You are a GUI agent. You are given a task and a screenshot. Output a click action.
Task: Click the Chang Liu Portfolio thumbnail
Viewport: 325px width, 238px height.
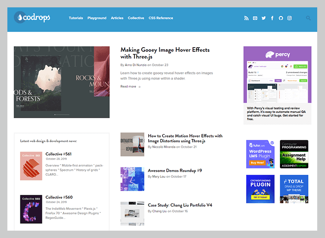132,214
